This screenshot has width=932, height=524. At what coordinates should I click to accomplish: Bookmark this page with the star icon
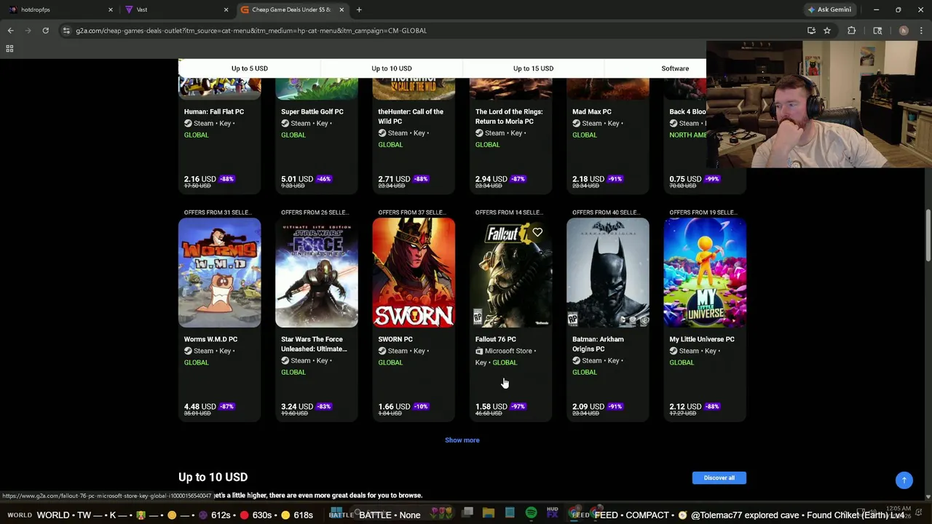[827, 31]
